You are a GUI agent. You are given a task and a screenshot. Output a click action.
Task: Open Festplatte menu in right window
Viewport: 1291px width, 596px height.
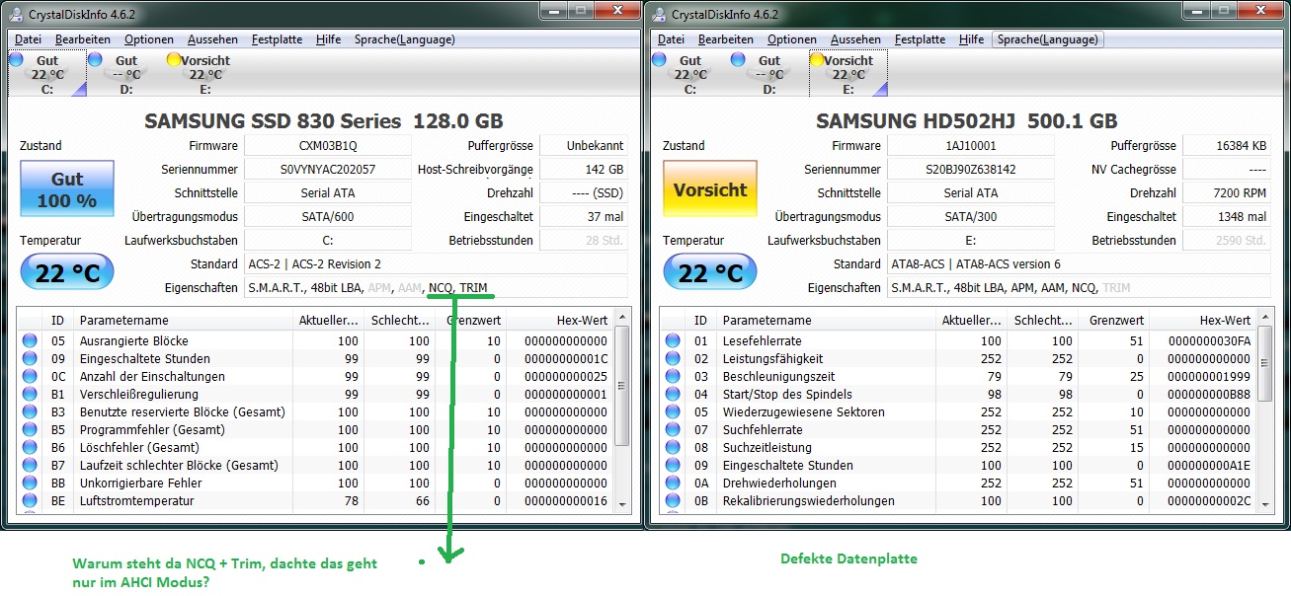point(921,39)
